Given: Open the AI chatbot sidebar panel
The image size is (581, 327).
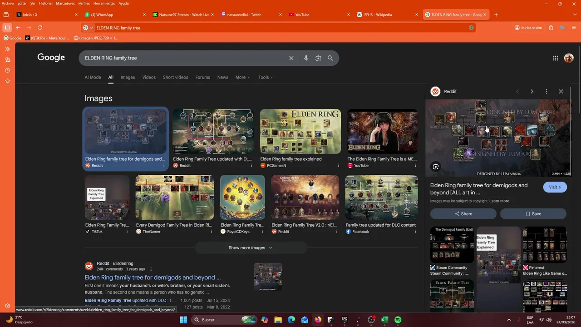Looking at the screenshot, I should click(x=7, y=49).
